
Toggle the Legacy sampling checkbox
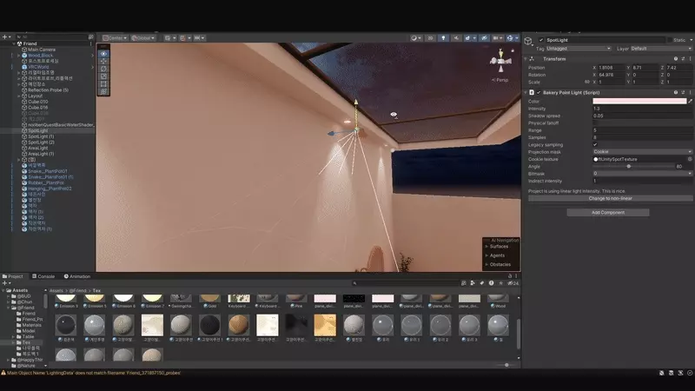coord(595,144)
